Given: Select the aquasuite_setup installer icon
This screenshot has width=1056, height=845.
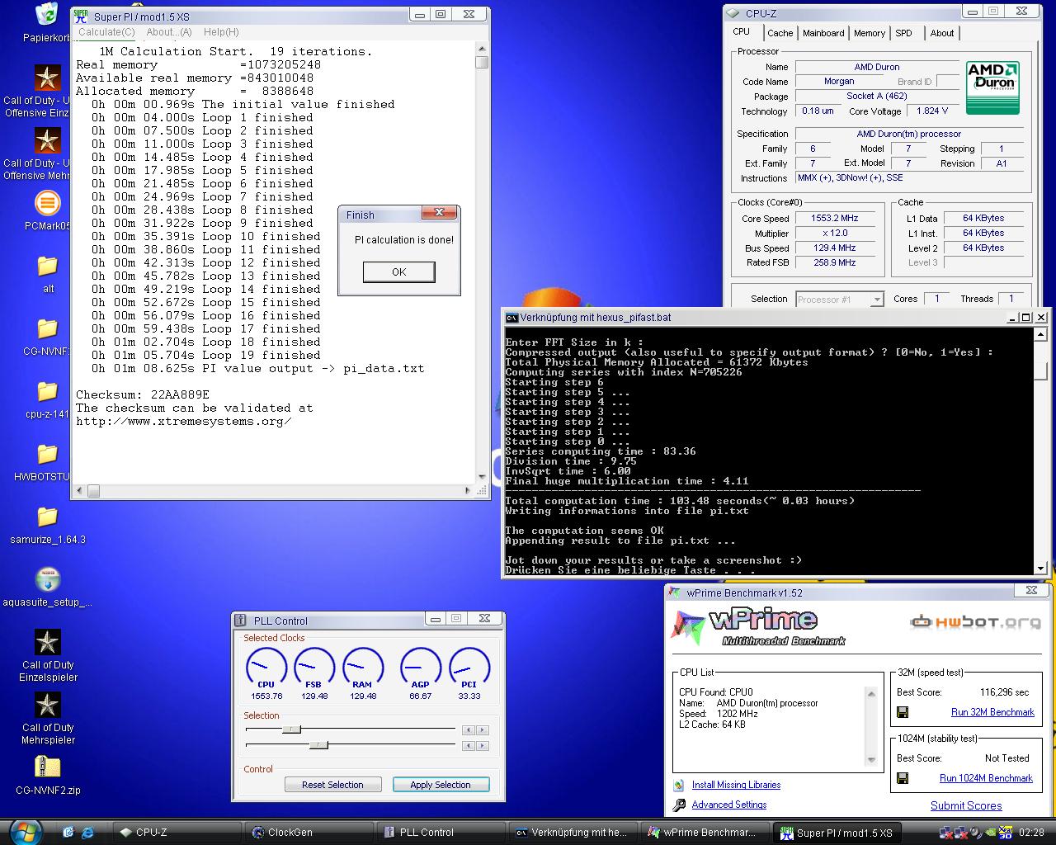Looking at the screenshot, I should click(47, 579).
